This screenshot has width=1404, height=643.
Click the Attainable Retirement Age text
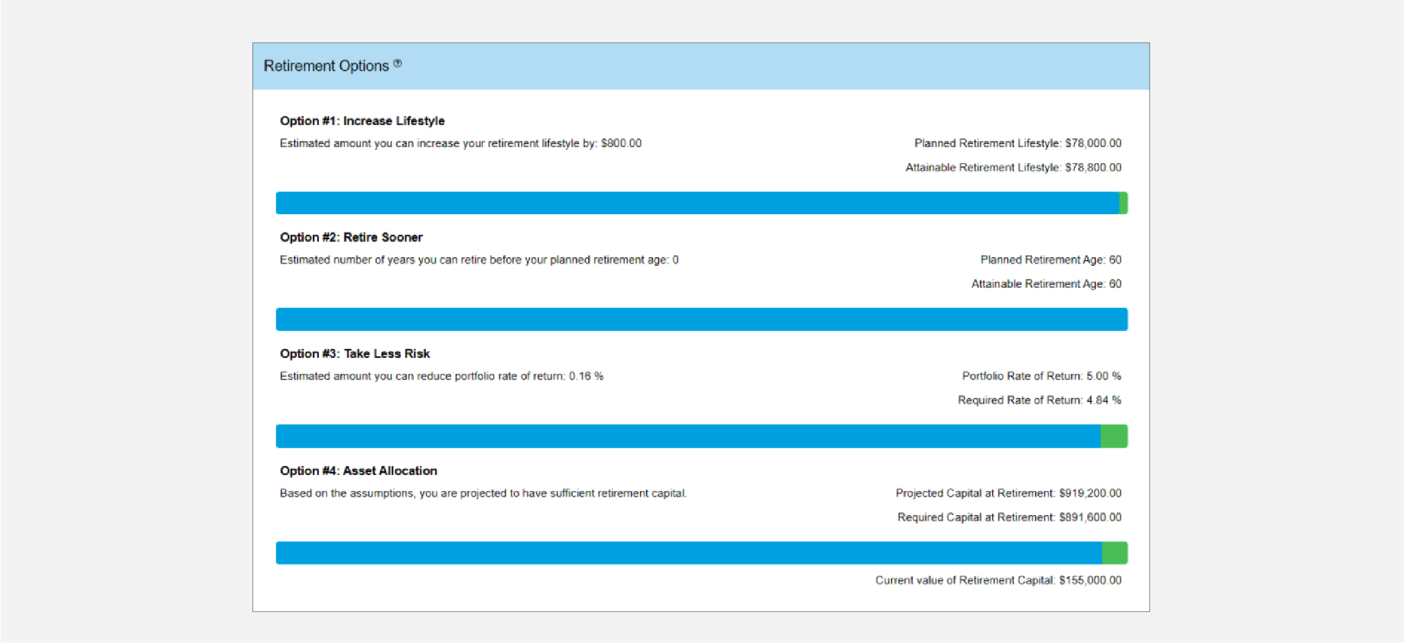[1046, 284]
